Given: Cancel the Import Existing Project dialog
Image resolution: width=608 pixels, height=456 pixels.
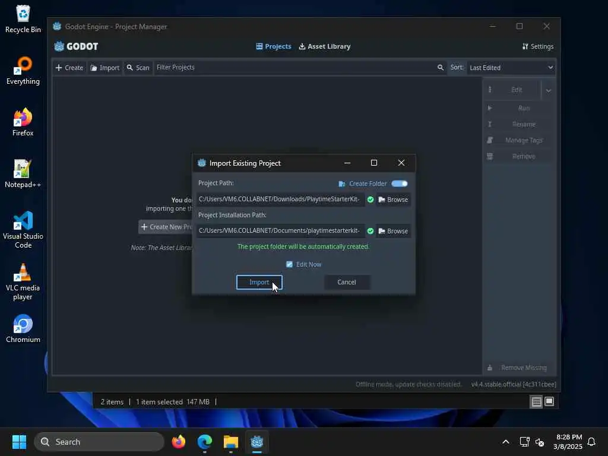Looking at the screenshot, I should (x=347, y=282).
